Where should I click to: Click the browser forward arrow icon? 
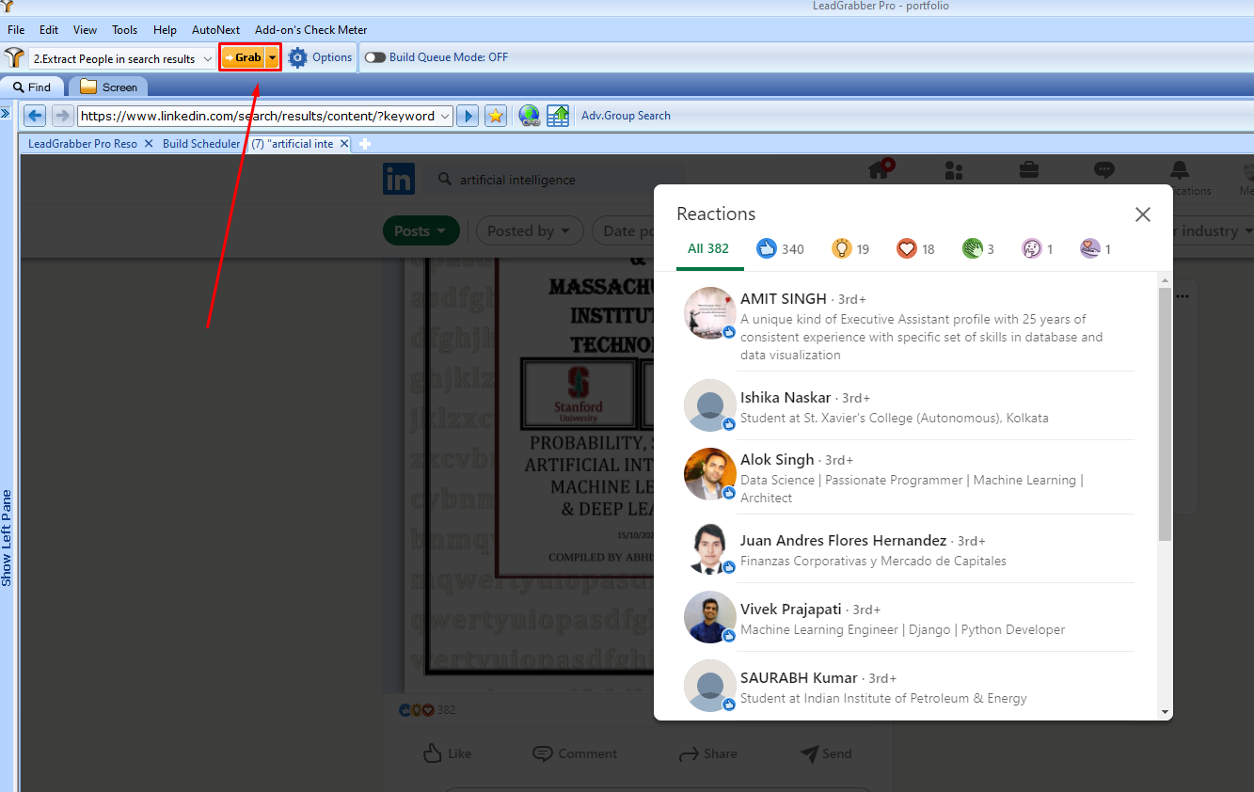(62, 116)
